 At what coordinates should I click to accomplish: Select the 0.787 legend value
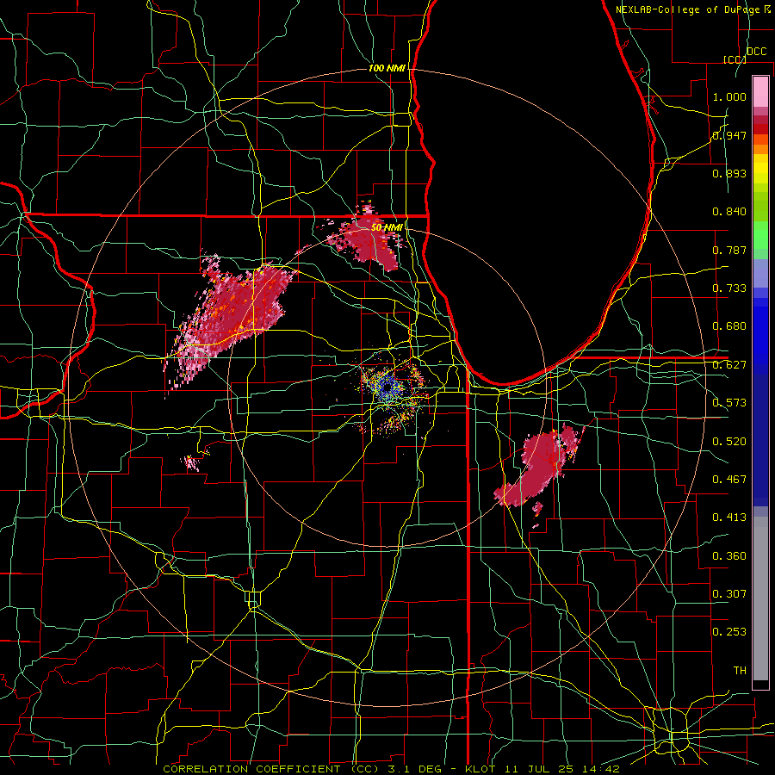(x=729, y=250)
